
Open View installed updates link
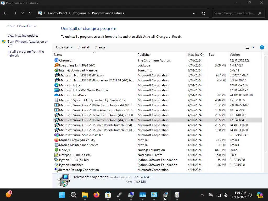[x=23, y=36]
